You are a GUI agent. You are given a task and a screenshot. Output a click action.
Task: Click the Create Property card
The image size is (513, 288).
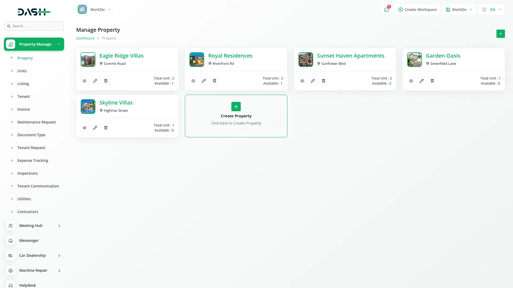point(236,116)
